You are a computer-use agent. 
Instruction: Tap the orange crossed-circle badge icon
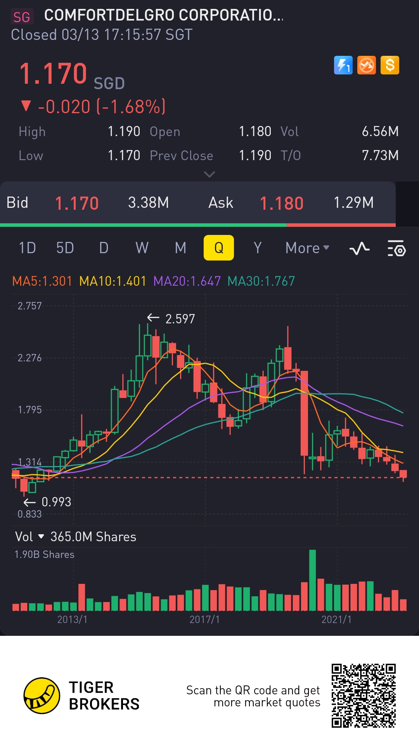(367, 65)
